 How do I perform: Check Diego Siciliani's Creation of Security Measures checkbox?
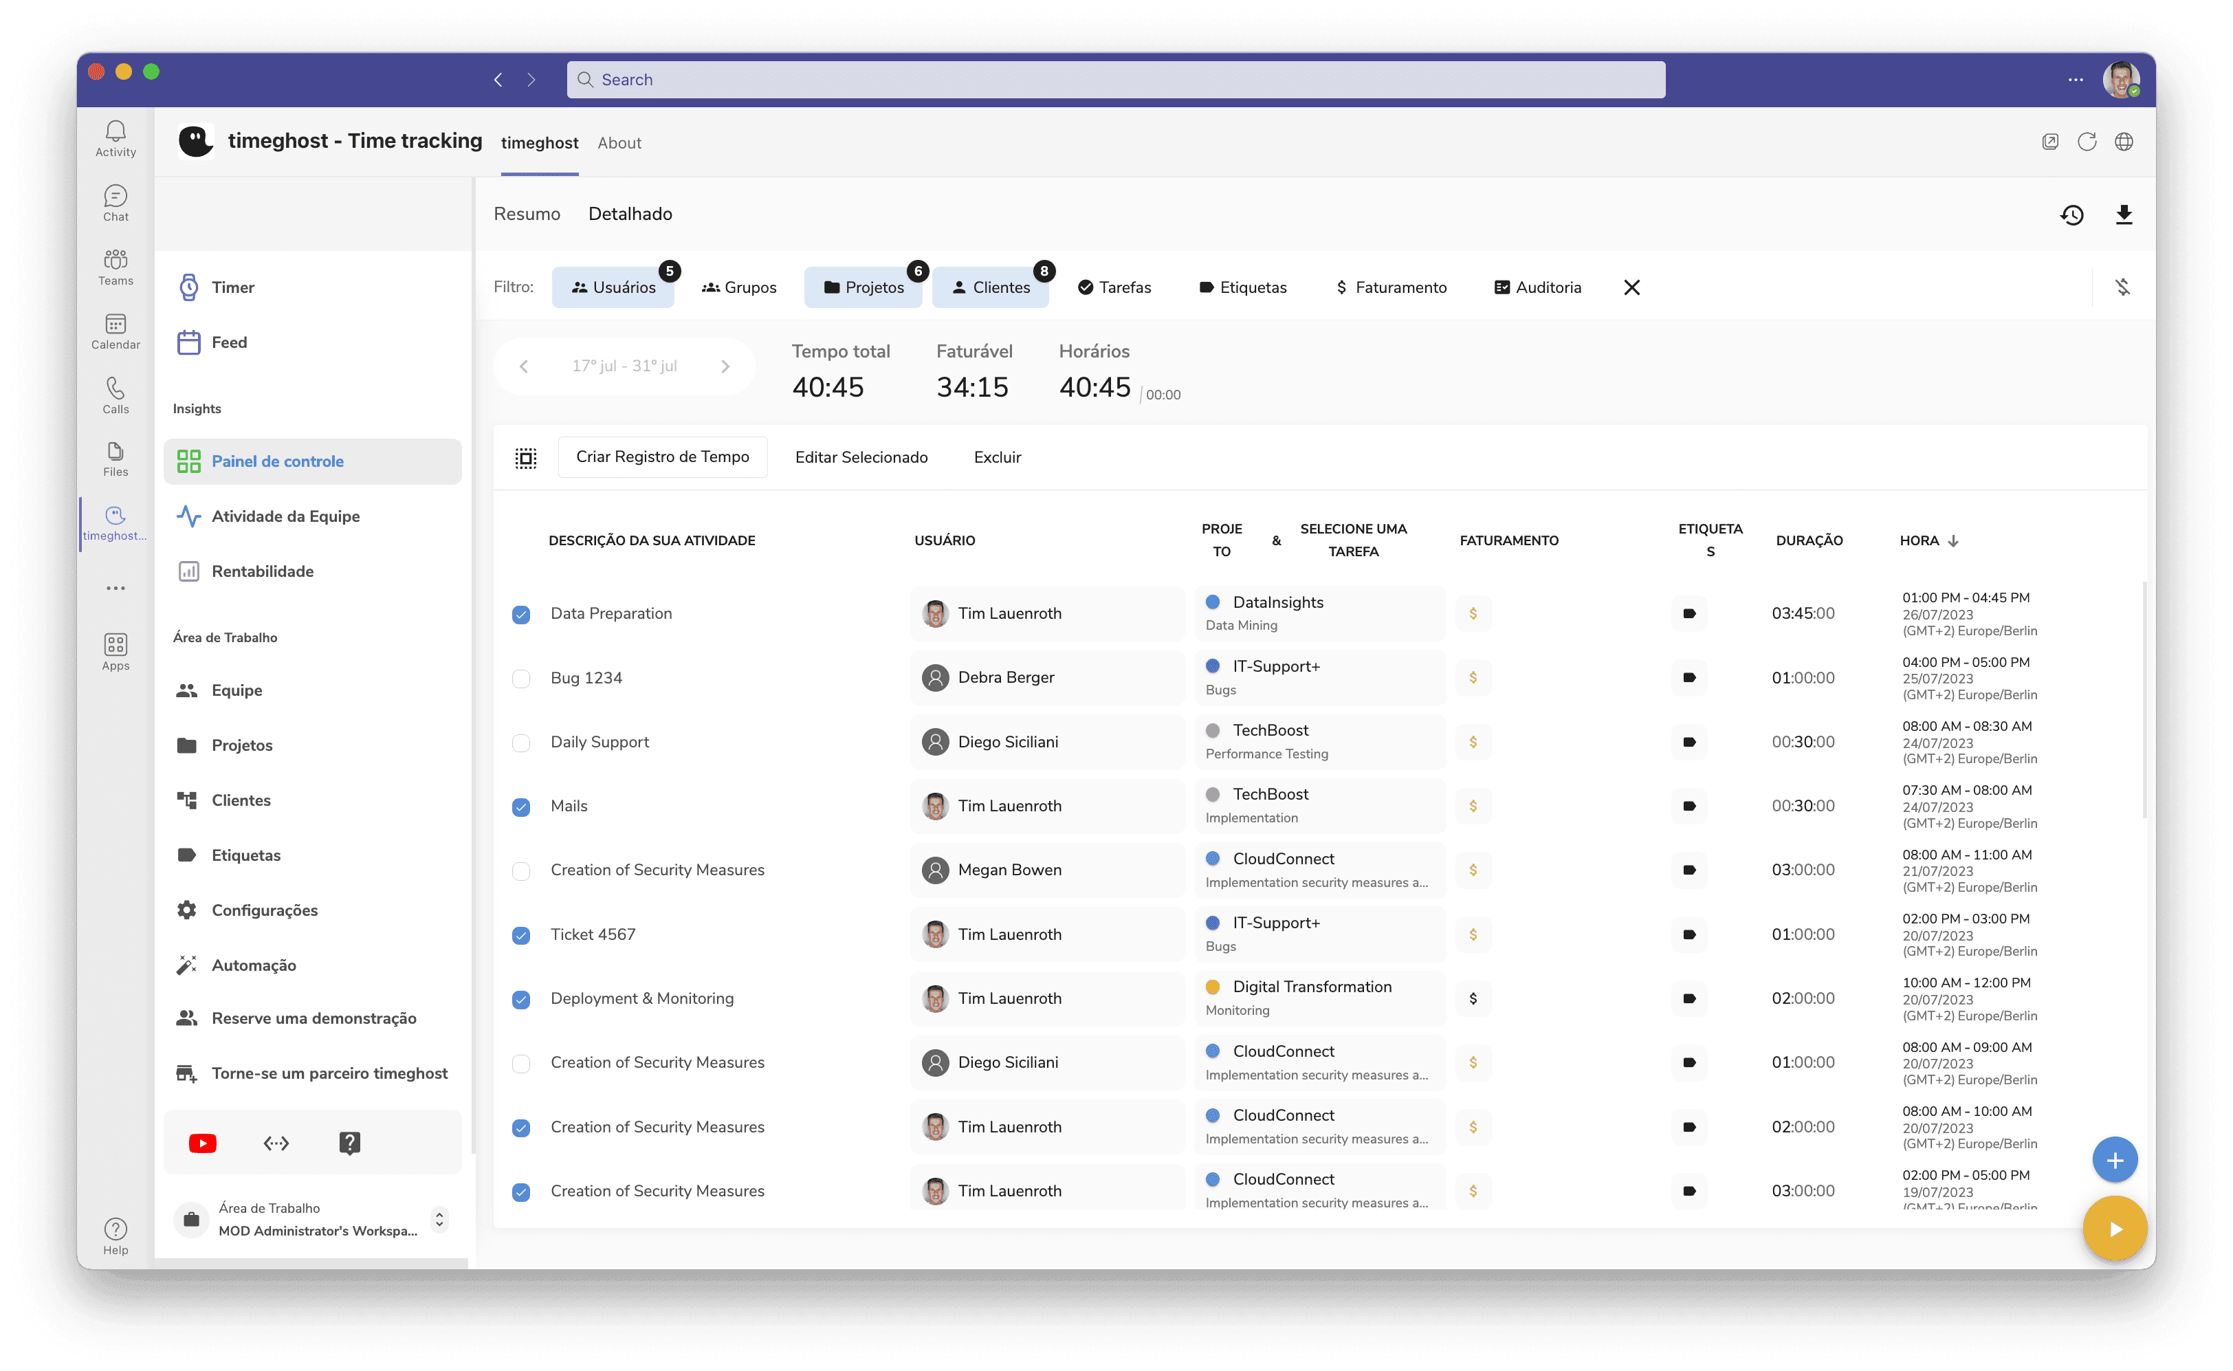[521, 1063]
